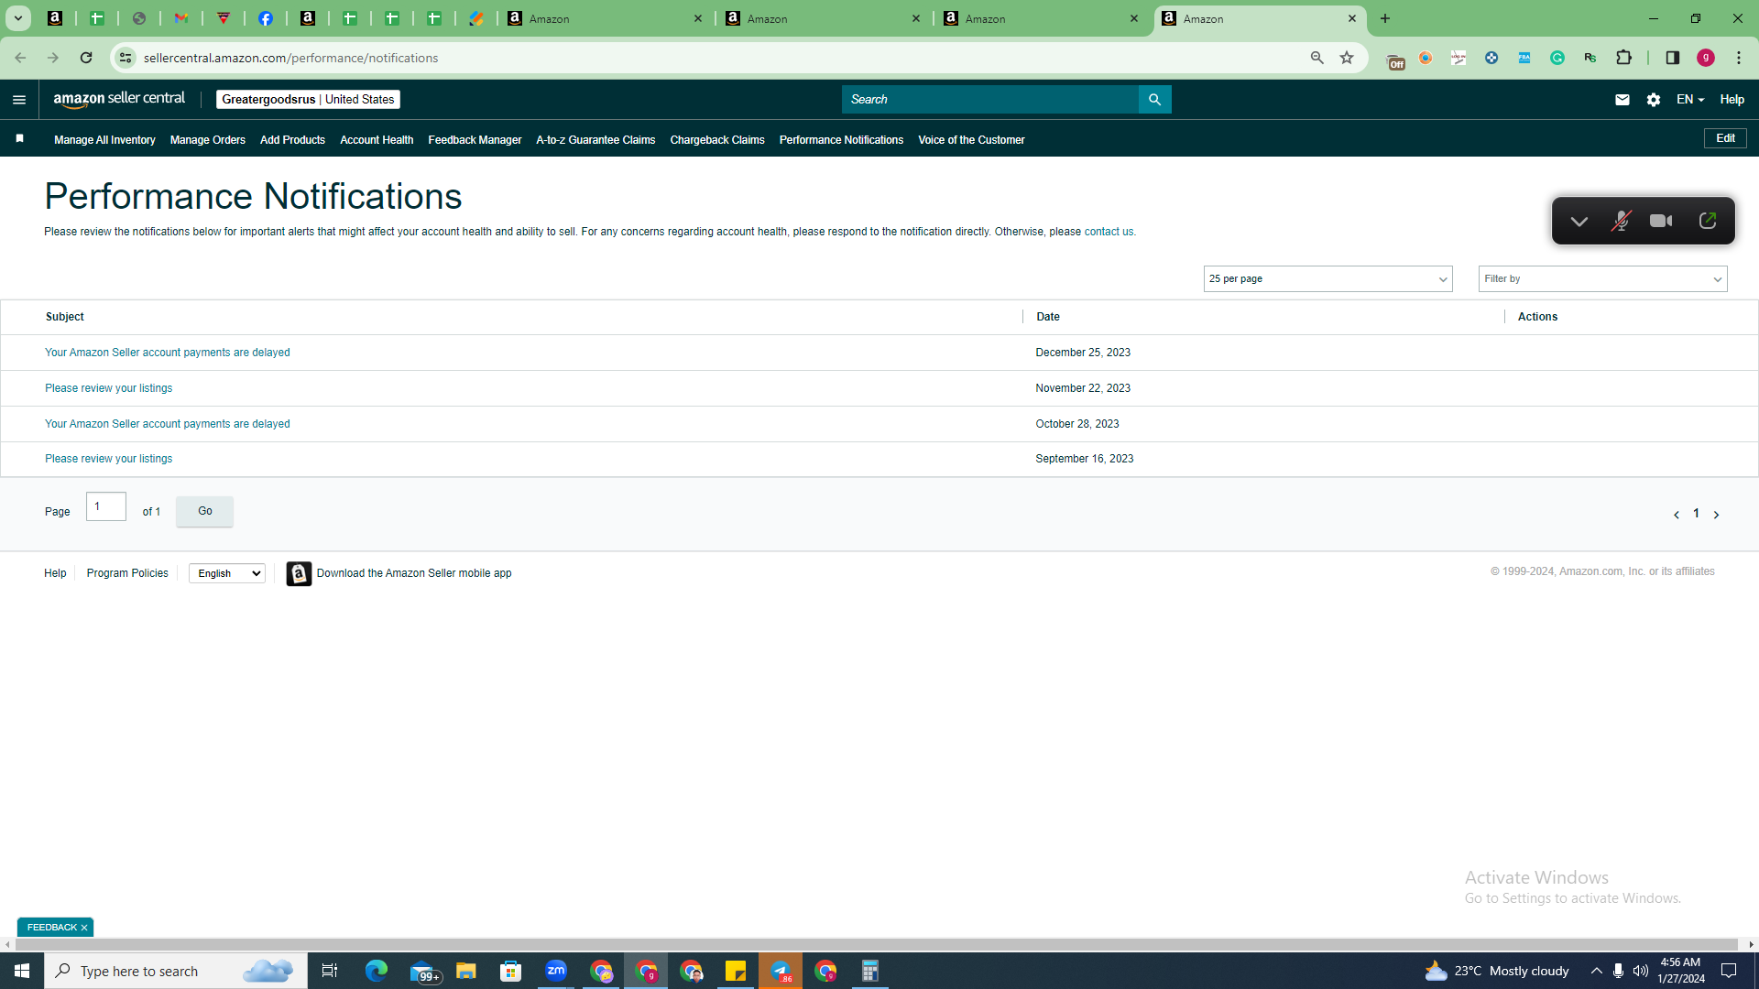Click the Seller Central search field
This screenshot has height=989, width=1759.
[989, 100]
